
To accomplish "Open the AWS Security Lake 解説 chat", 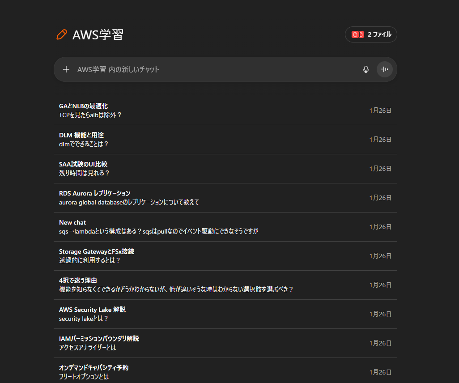I will [225, 314].
